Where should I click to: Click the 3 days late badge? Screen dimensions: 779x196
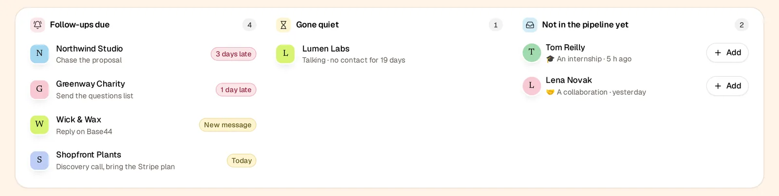pos(234,54)
